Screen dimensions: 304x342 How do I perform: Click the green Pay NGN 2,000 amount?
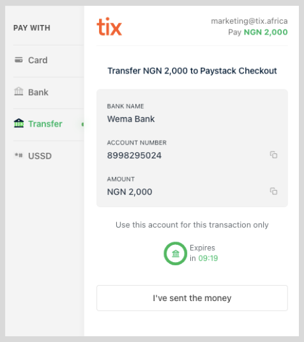266,32
